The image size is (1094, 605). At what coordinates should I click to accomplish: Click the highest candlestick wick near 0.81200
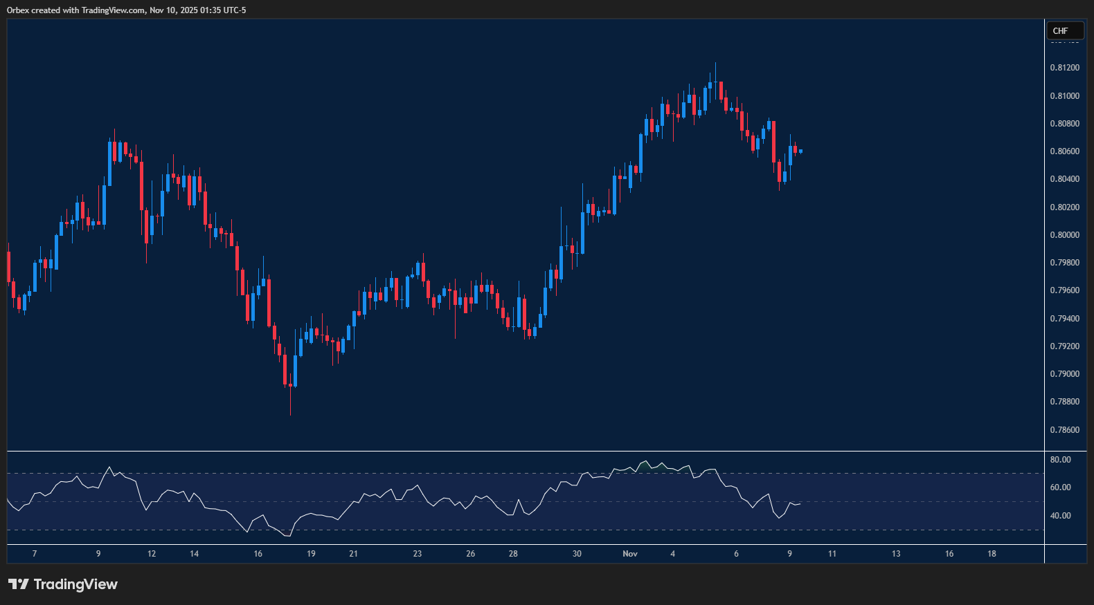(715, 68)
